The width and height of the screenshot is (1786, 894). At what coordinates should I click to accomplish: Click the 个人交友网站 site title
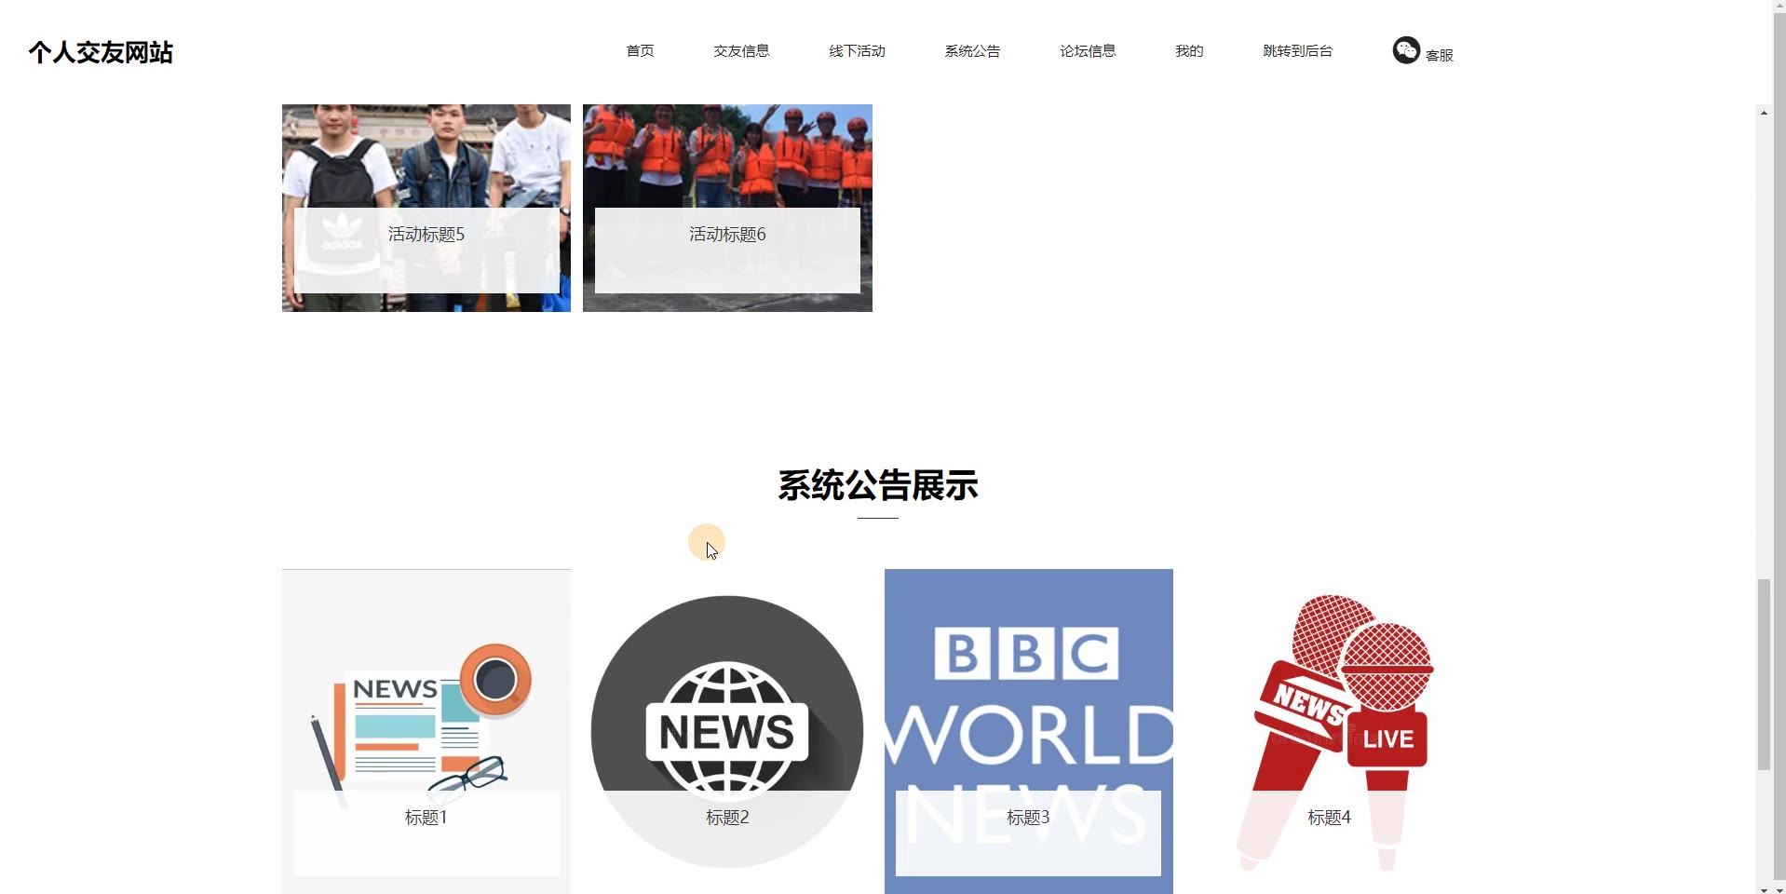tap(101, 52)
